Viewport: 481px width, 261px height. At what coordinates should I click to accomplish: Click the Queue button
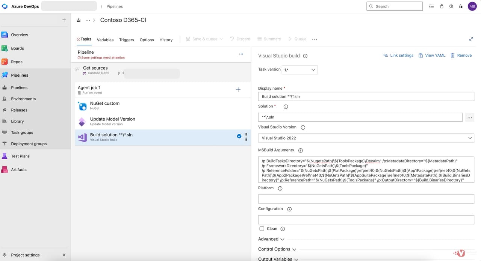pyautogui.click(x=297, y=39)
